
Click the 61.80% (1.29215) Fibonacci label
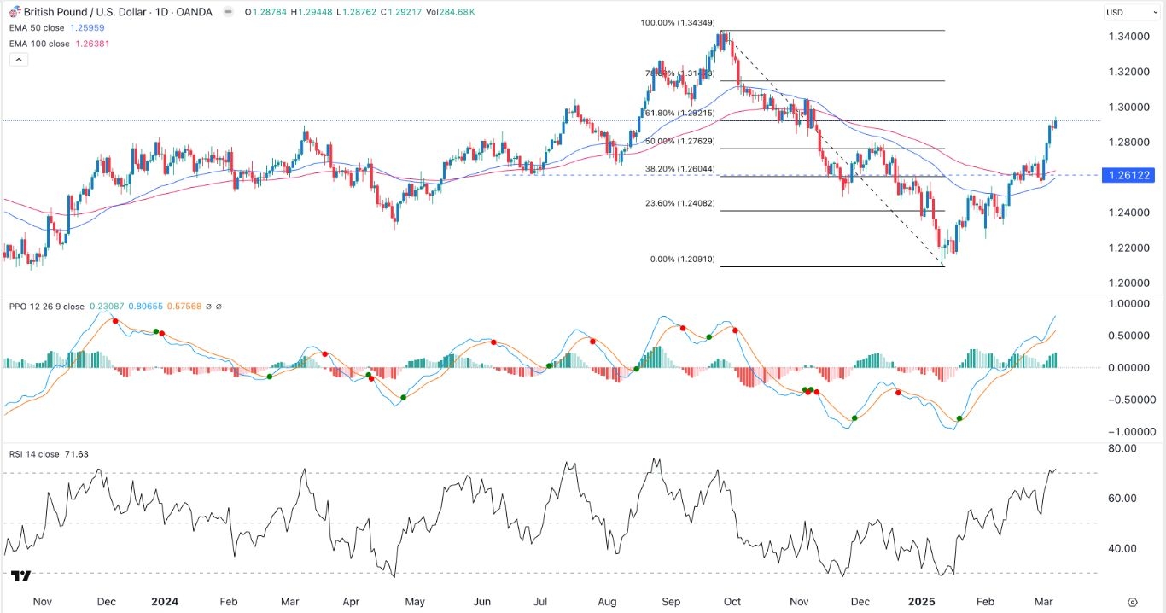[x=679, y=113]
